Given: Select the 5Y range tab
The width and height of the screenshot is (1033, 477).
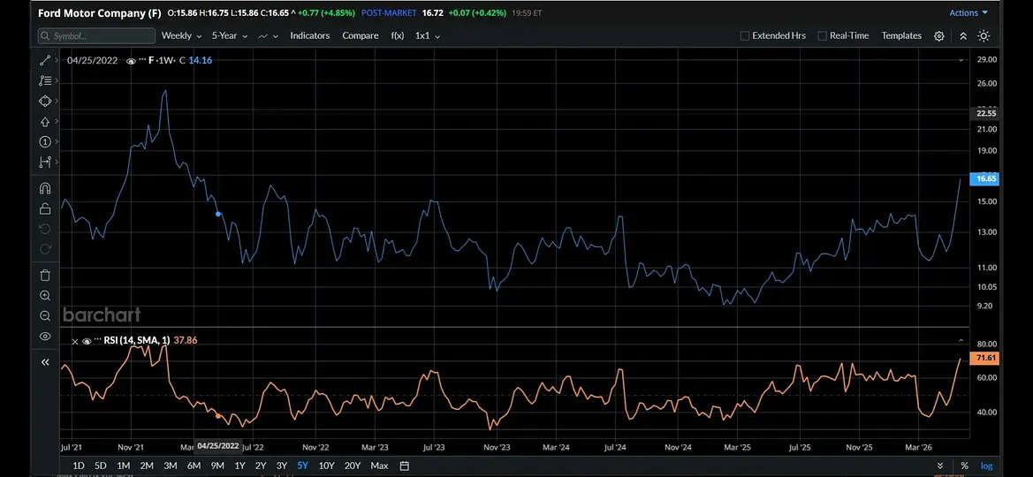Looking at the screenshot, I should pos(302,466).
